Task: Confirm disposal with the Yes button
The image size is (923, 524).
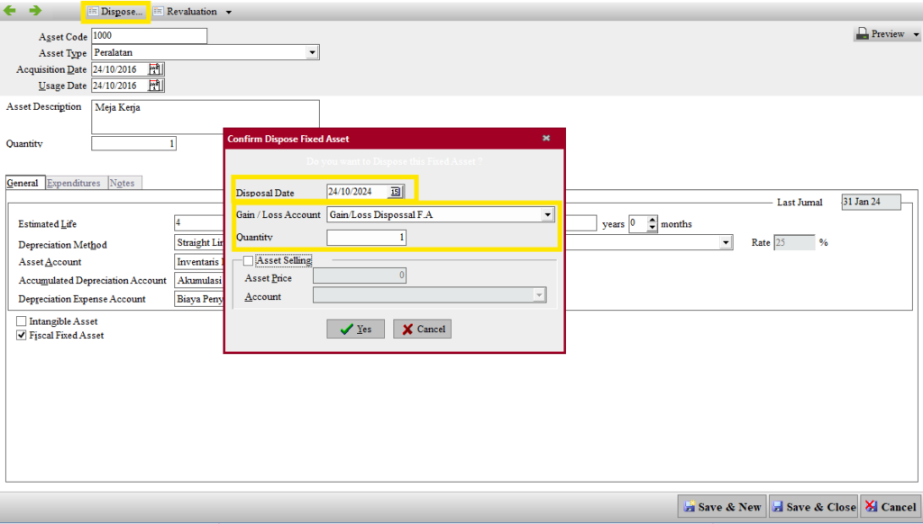Action: pos(355,329)
